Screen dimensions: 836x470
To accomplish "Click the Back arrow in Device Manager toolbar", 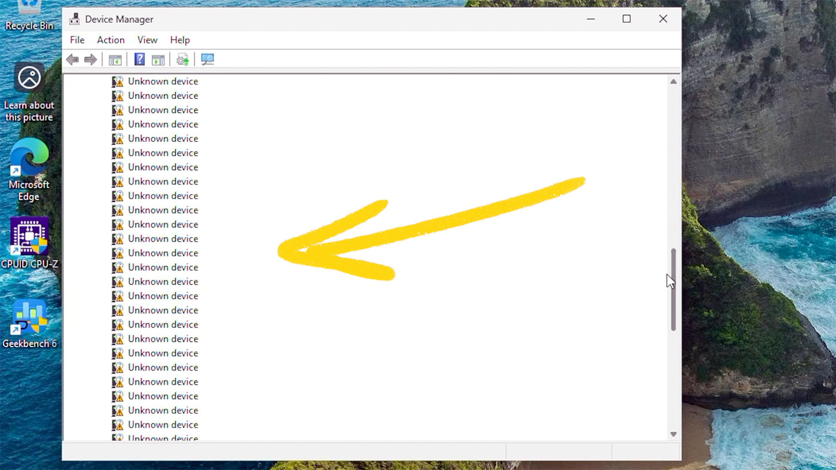I will tap(72, 60).
